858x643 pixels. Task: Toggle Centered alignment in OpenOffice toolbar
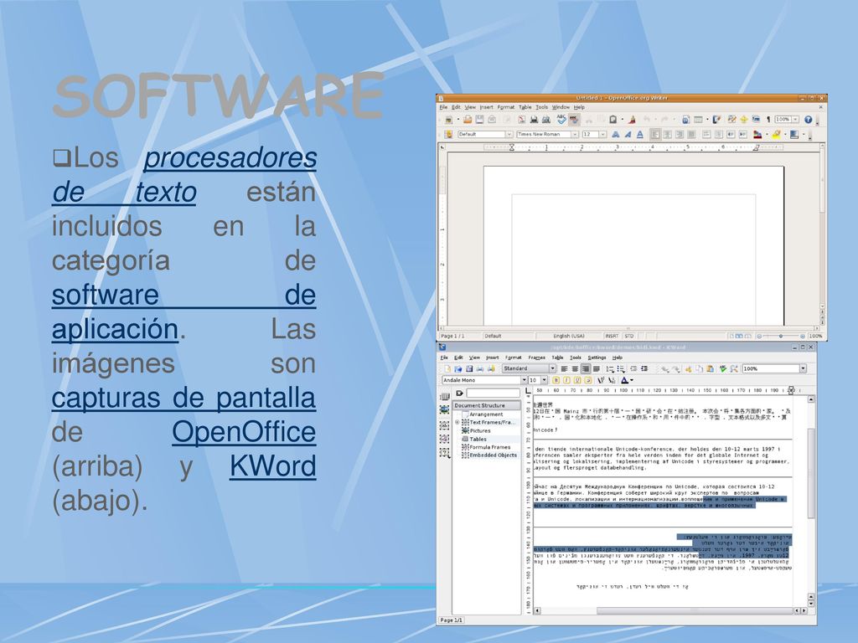(668, 135)
